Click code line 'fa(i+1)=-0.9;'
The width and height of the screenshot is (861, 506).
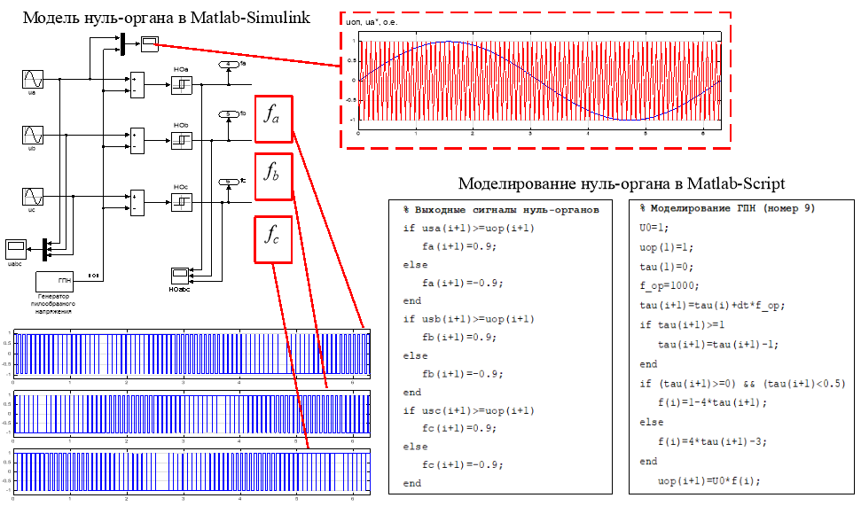point(462,283)
